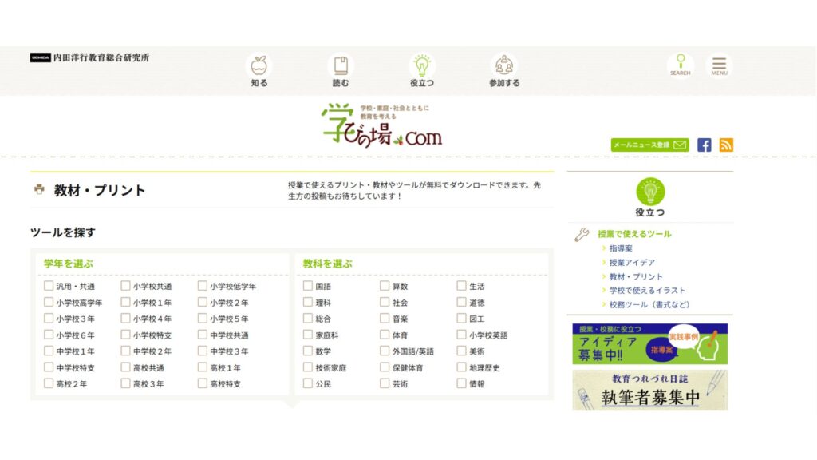This screenshot has height=460, width=817.
Task: Select the 外国語/英語 checkbox
Action: (385, 351)
